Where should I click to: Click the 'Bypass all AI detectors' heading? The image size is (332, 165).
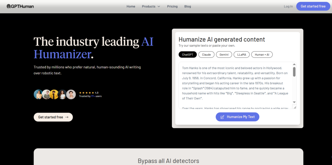tap(168, 161)
